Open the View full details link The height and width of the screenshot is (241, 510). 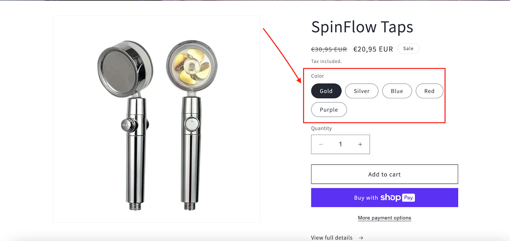(x=332, y=238)
